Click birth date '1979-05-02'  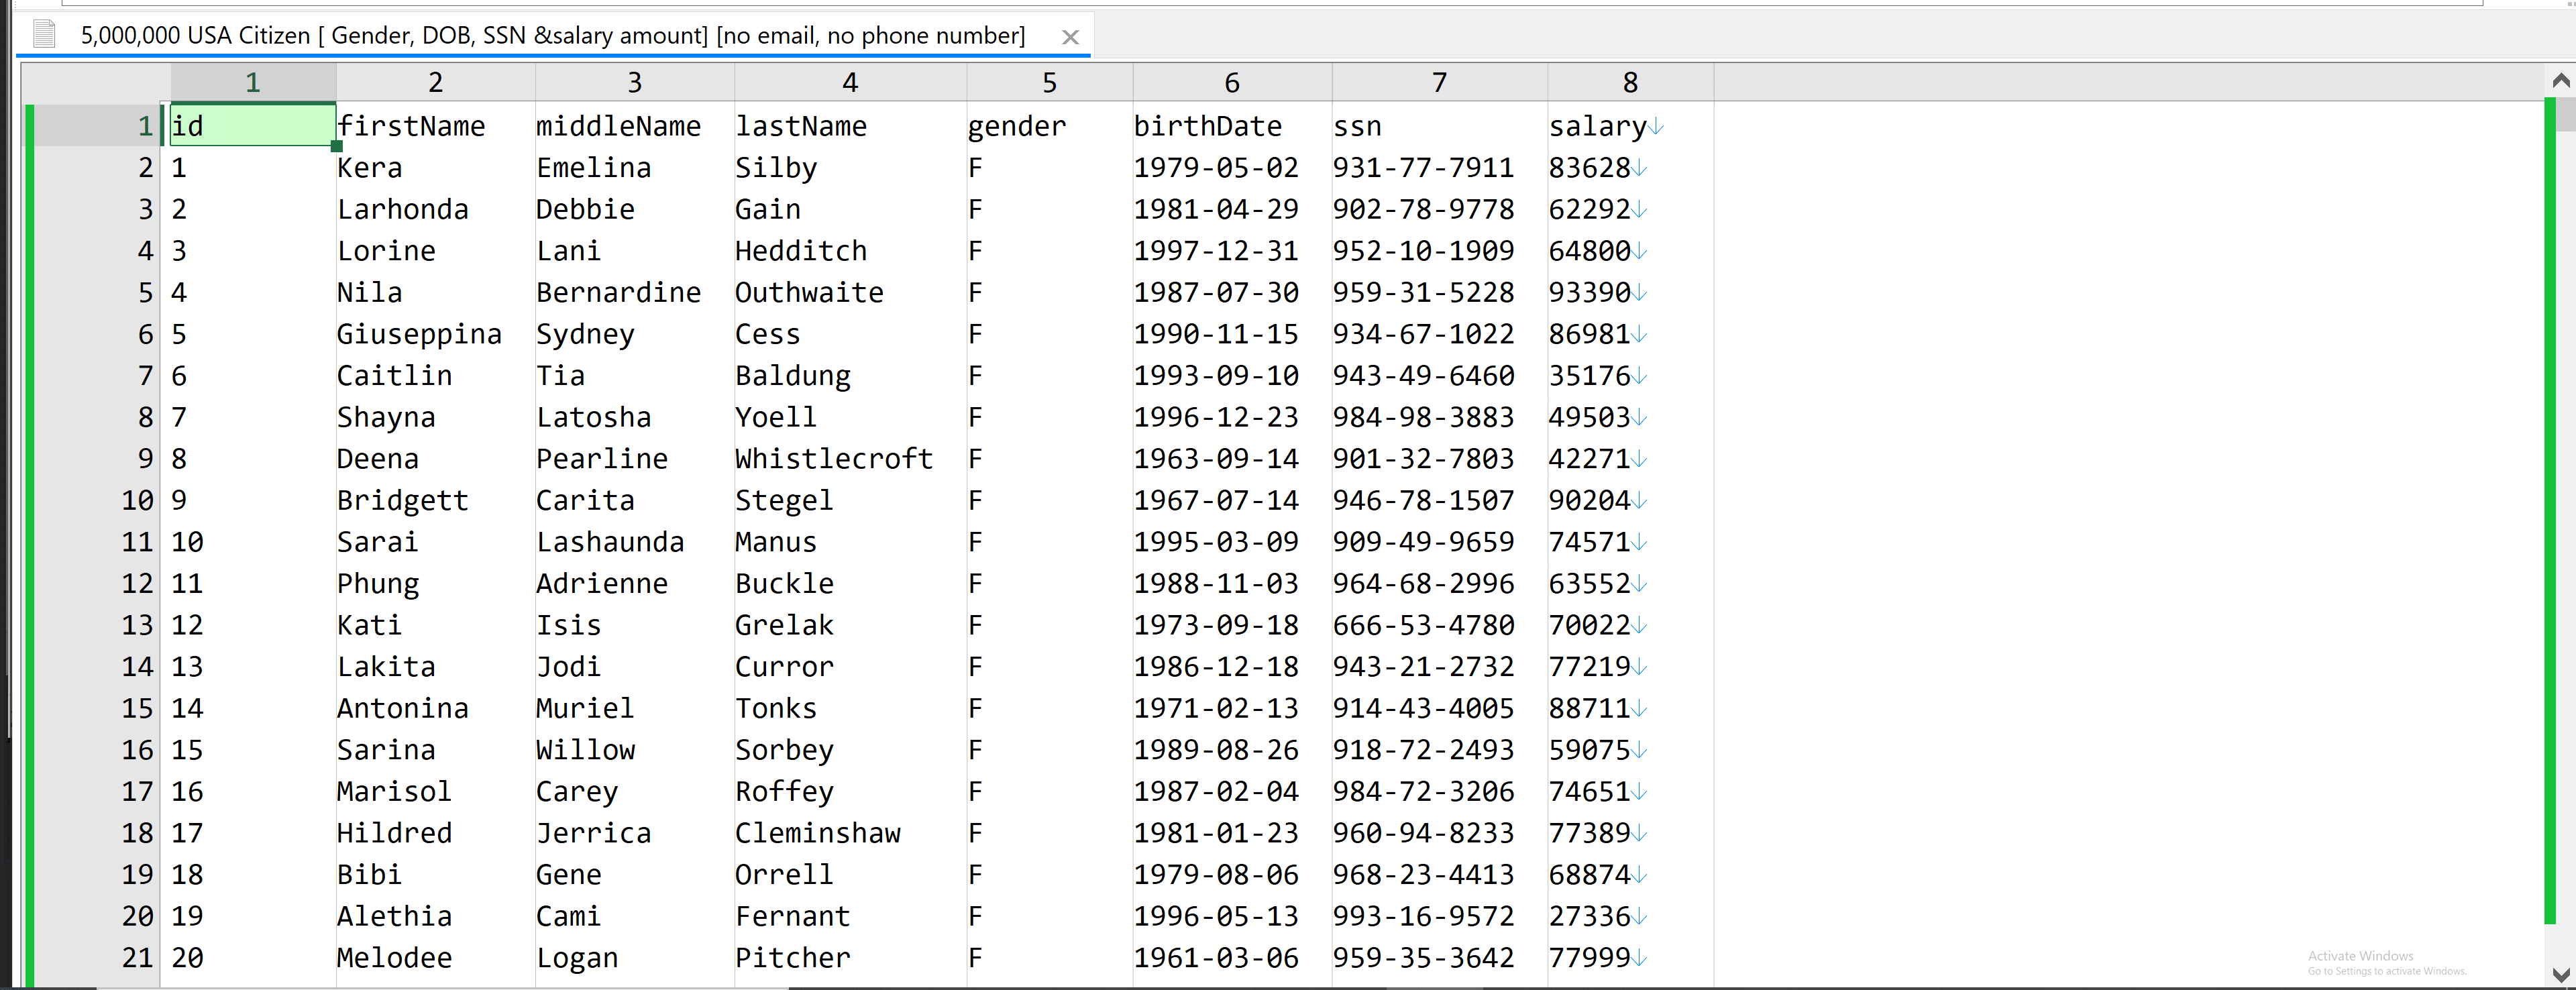coord(1216,168)
